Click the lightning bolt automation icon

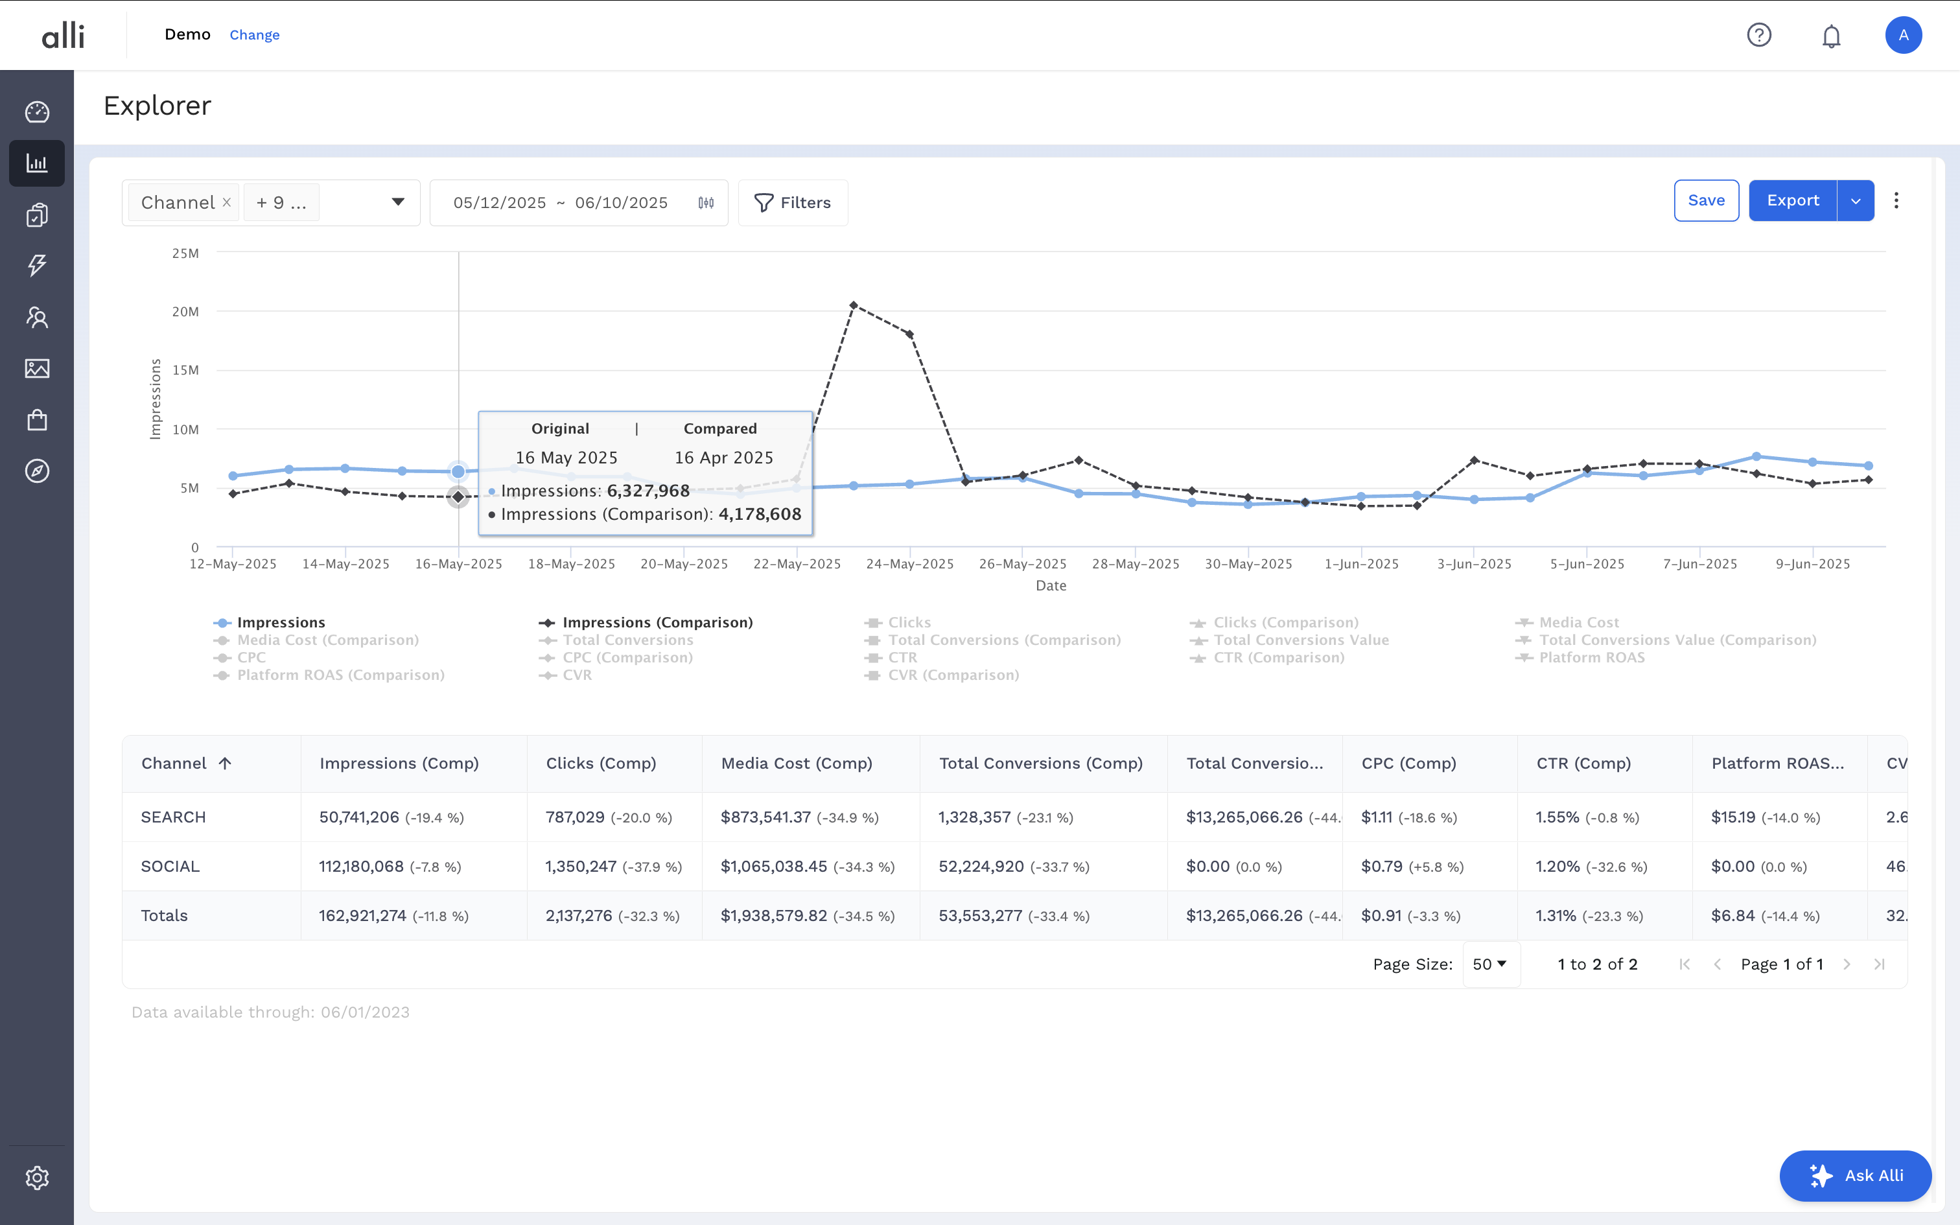click(x=36, y=265)
